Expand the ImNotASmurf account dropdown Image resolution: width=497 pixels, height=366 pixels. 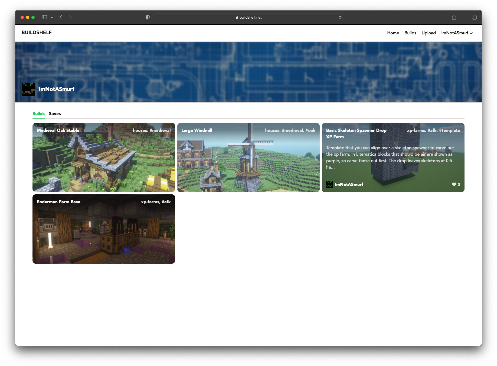457,33
